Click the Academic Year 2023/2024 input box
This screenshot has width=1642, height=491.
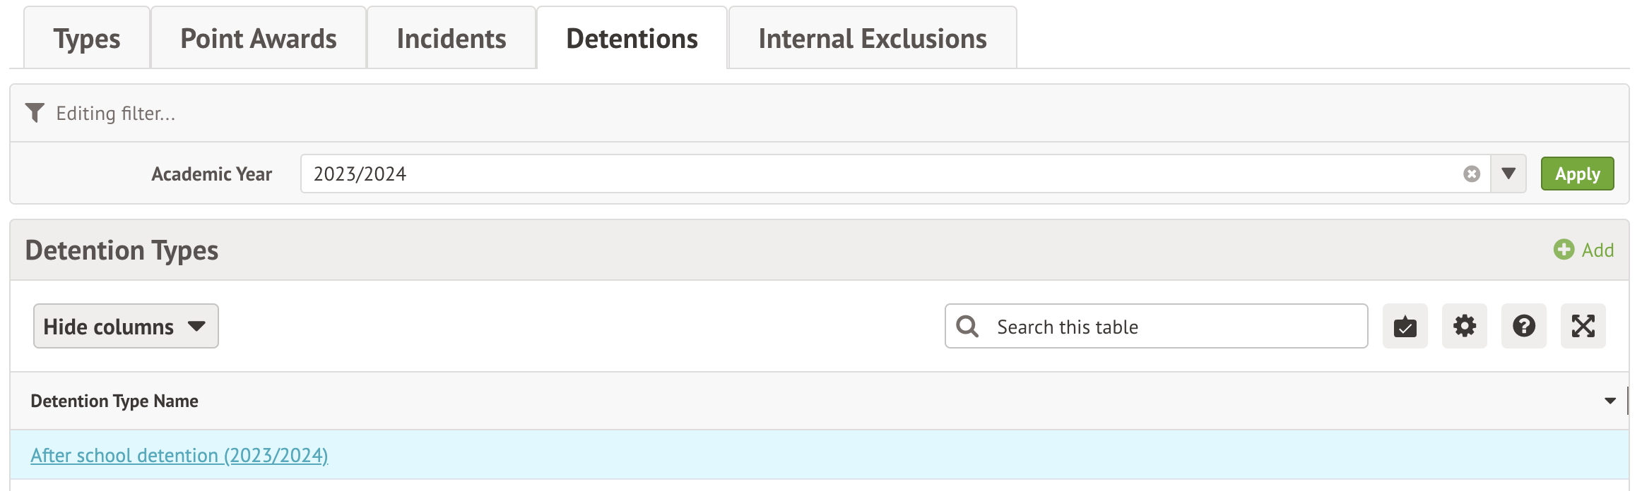tap(876, 174)
